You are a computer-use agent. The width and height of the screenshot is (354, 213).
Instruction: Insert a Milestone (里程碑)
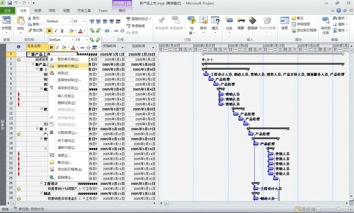click(x=252, y=23)
